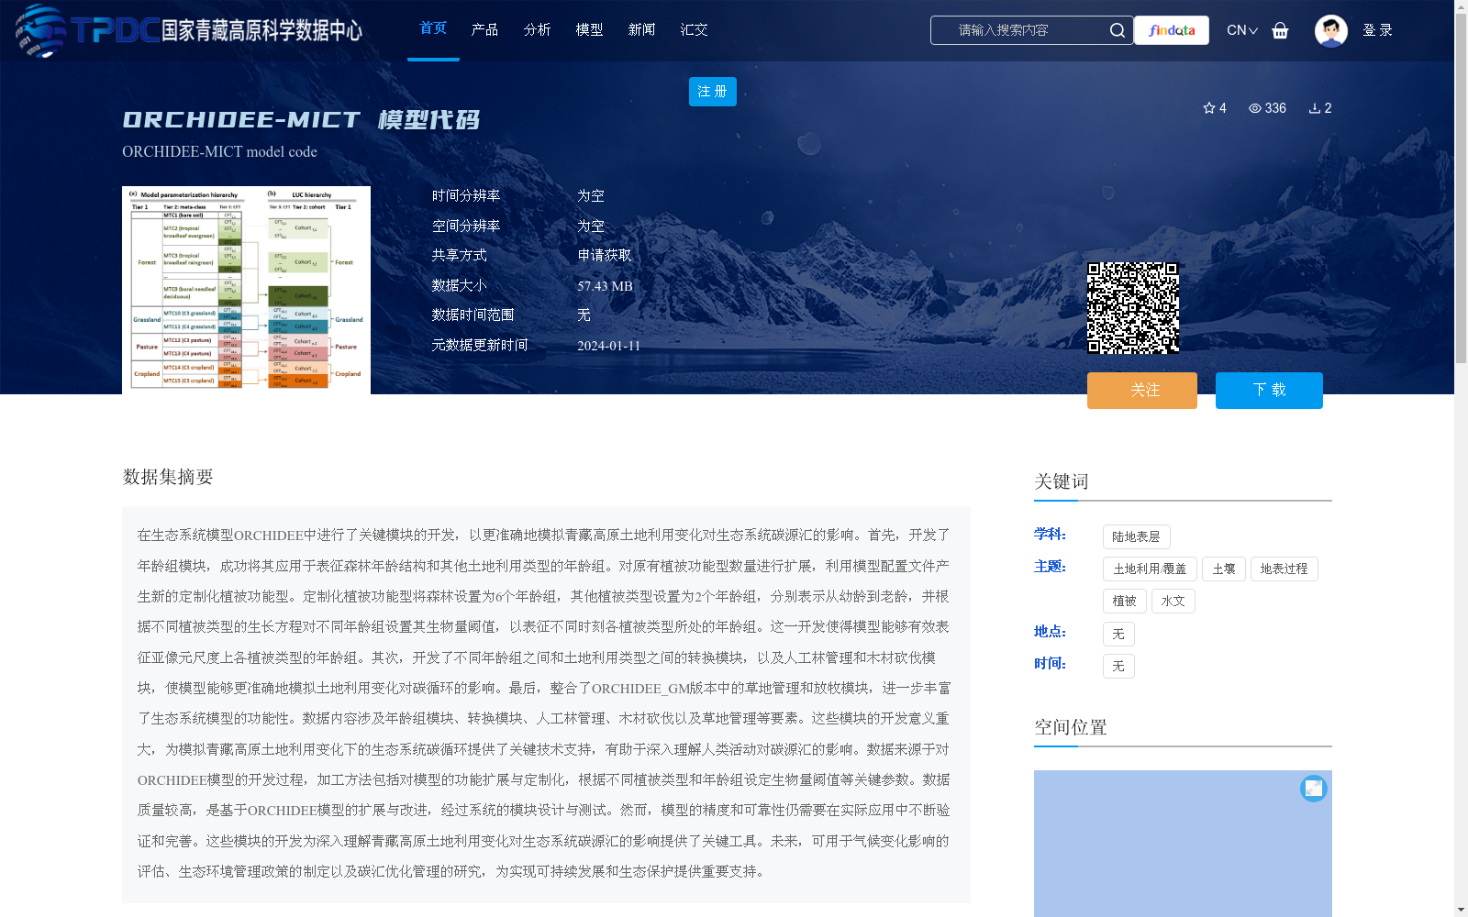Click the download count icon
This screenshot has width=1468, height=917.
pyautogui.click(x=1314, y=108)
